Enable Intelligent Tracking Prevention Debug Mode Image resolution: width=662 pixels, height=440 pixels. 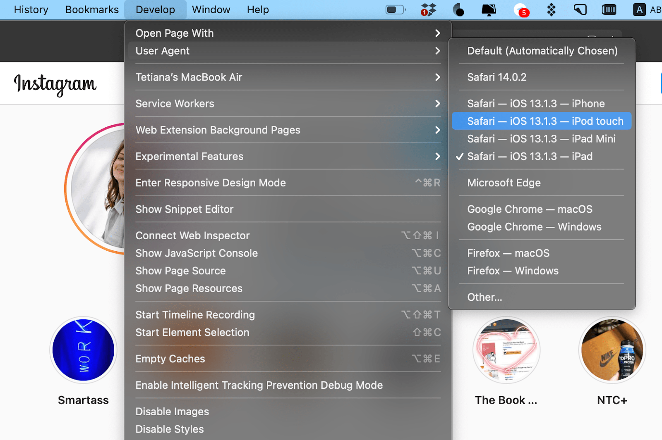(x=288, y=385)
